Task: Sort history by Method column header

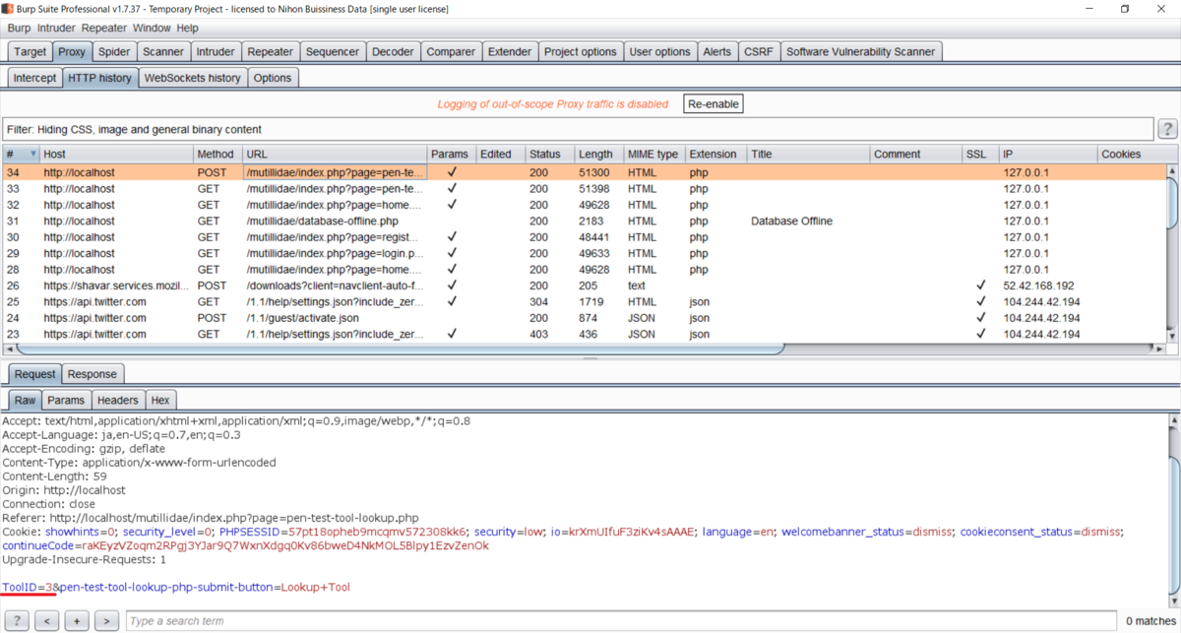Action: point(217,155)
